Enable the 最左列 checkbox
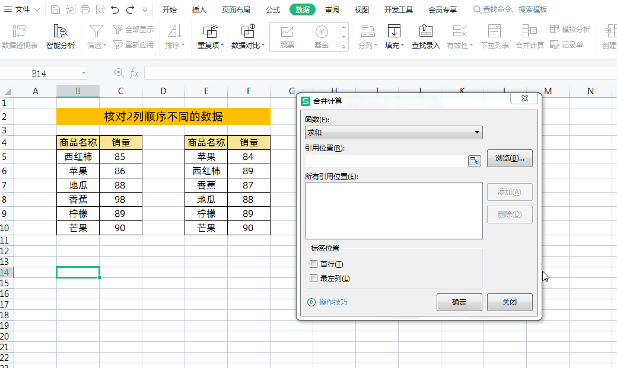The height and width of the screenshot is (368, 617). point(314,278)
